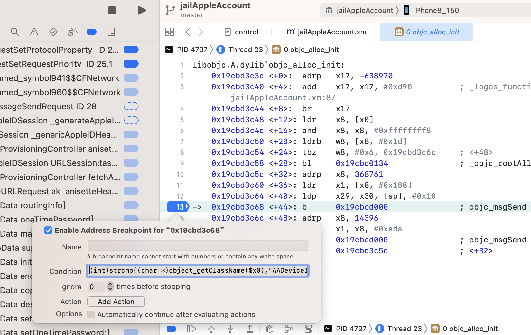Select the Breakpoint navigator icon
This screenshot has width=531, height=335.
pyautogui.click(x=92, y=32)
